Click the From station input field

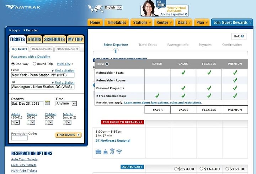(x=43, y=75)
